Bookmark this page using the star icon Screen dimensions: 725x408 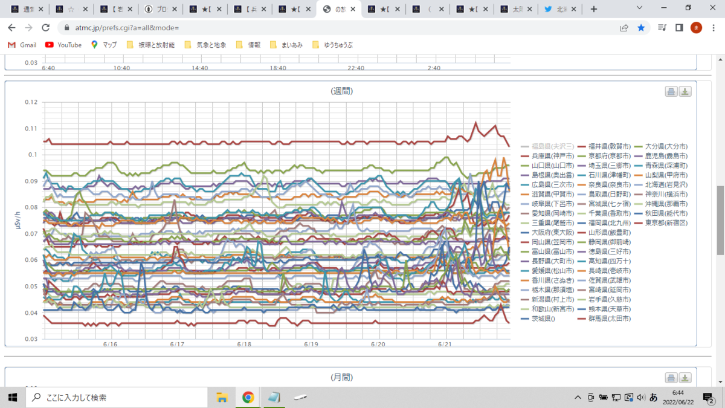tap(641, 28)
